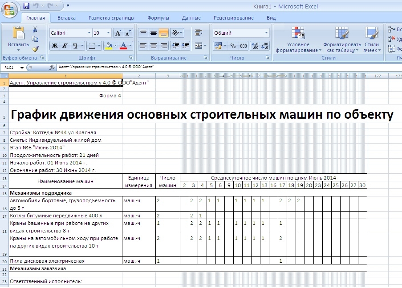Screen dimensions: 402x288
Task: Click the Name Box showing R1C1
Action: (10, 68)
